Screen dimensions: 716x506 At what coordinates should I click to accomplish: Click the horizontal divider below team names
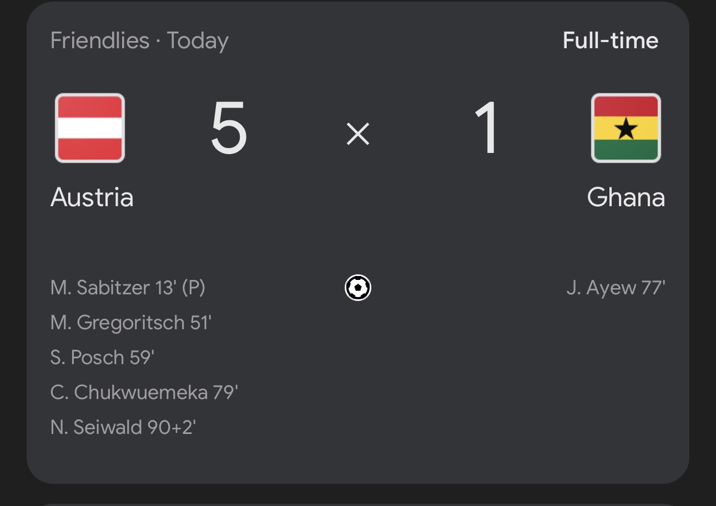pyautogui.click(x=358, y=246)
